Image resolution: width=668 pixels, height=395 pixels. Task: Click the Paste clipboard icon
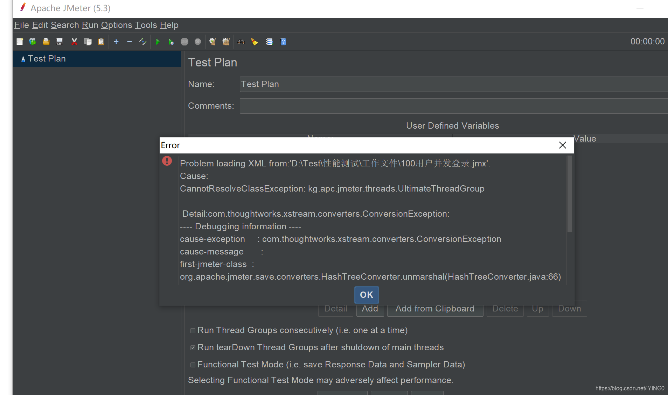point(101,42)
